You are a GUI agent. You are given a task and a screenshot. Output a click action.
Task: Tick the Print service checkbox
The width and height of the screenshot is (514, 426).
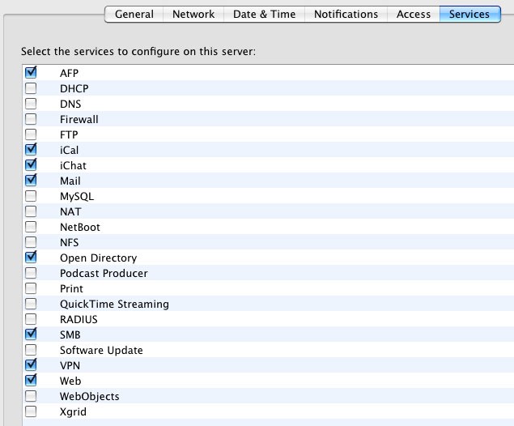(x=31, y=288)
